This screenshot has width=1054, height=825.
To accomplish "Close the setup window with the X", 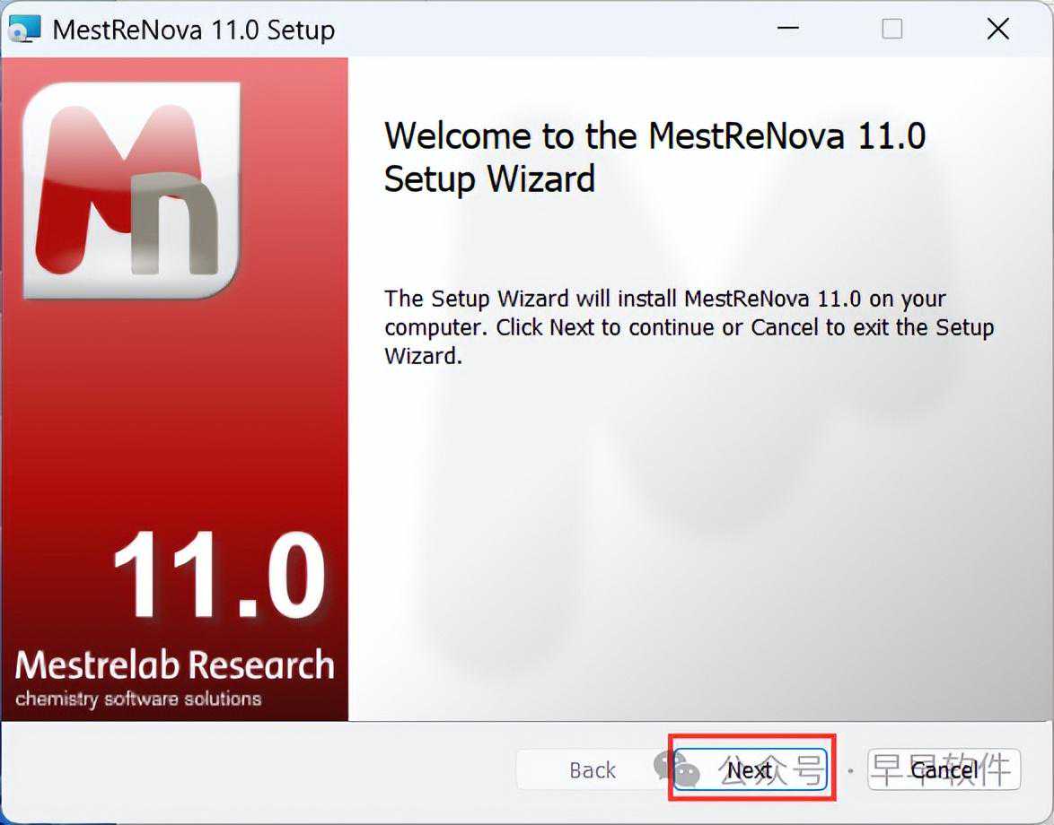I will tap(997, 29).
